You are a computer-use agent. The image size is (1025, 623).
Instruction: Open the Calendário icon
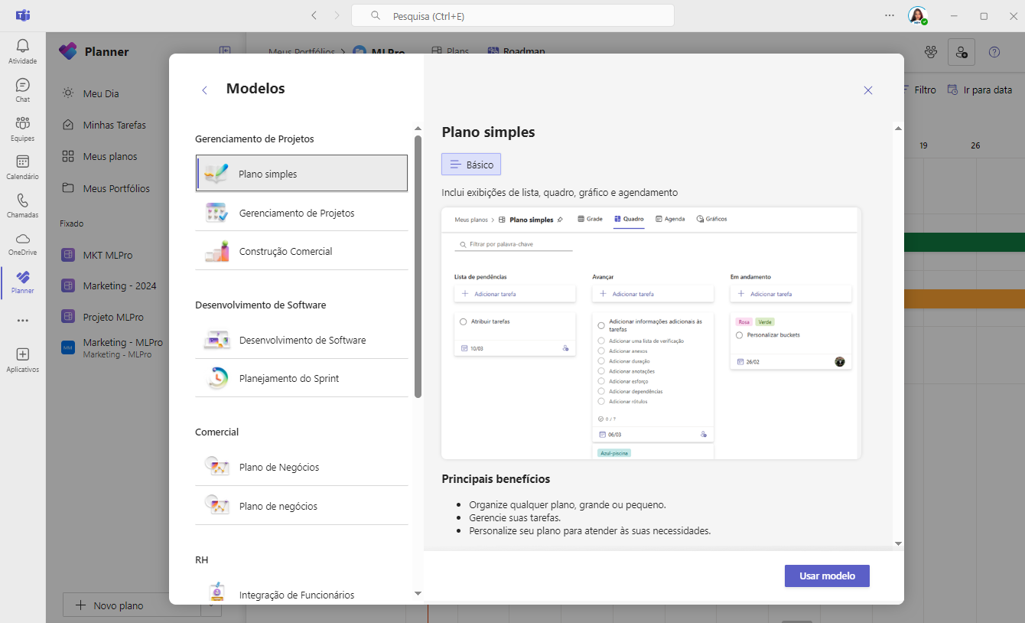point(23,161)
